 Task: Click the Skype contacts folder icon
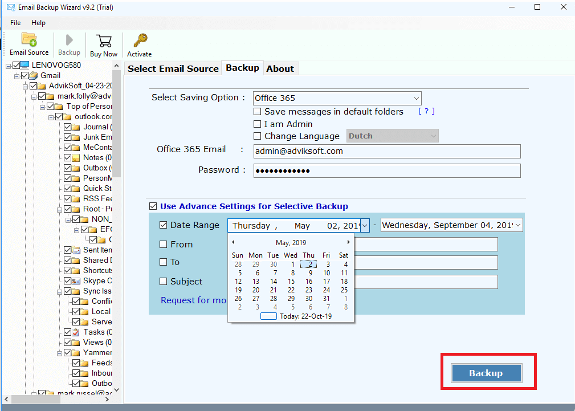click(x=76, y=281)
